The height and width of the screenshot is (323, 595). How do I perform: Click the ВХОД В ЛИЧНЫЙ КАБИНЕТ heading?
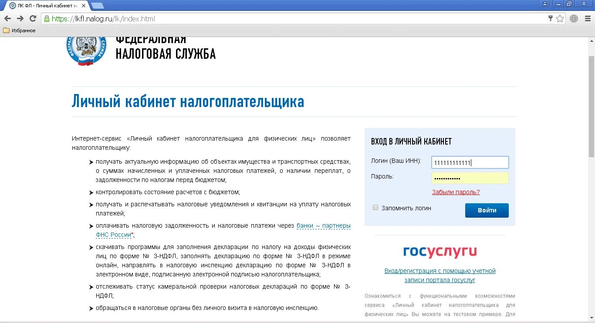(411, 141)
